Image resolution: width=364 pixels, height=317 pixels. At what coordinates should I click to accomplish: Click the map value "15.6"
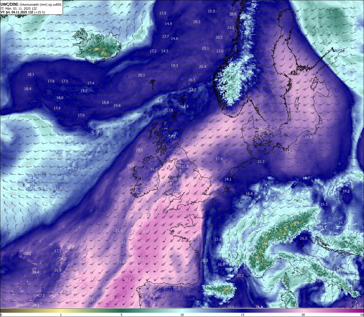pyautogui.click(x=218, y=239)
